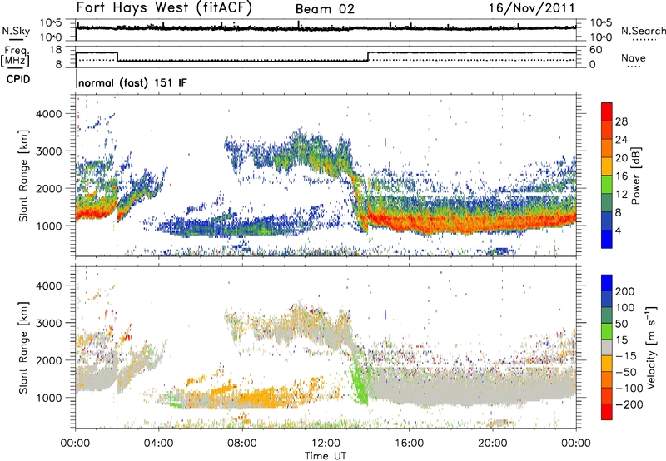
Task: Select the N.Search legend label
Action: 643,31
